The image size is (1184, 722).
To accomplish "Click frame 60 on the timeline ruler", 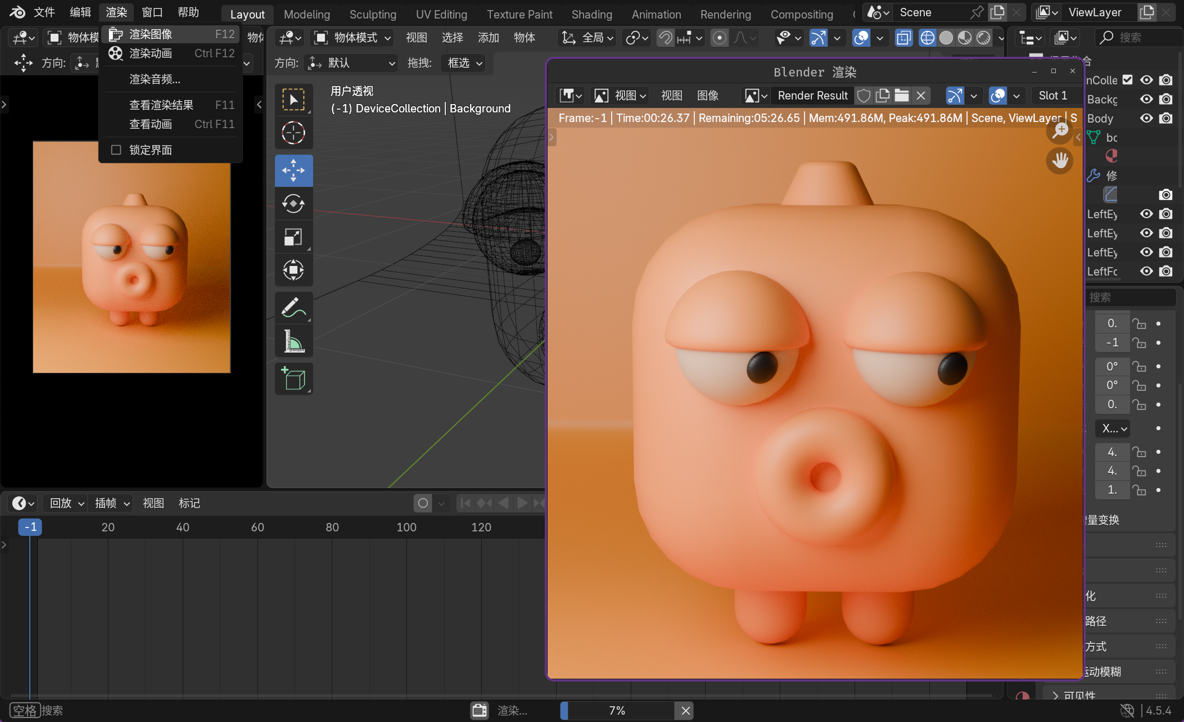I will click(257, 527).
